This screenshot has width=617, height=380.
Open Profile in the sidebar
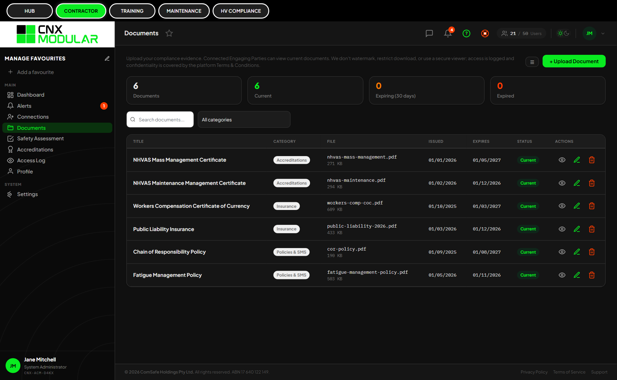pyautogui.click(x=57, y=172)
